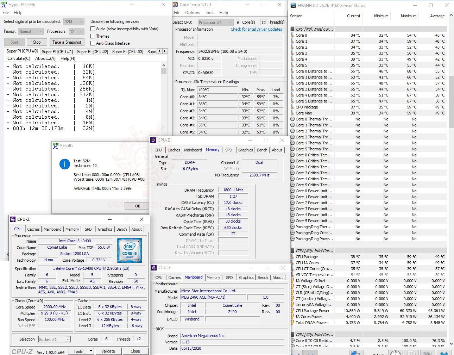
Task: Open the File menu in Hyper PI
Action: click(6, 12)
